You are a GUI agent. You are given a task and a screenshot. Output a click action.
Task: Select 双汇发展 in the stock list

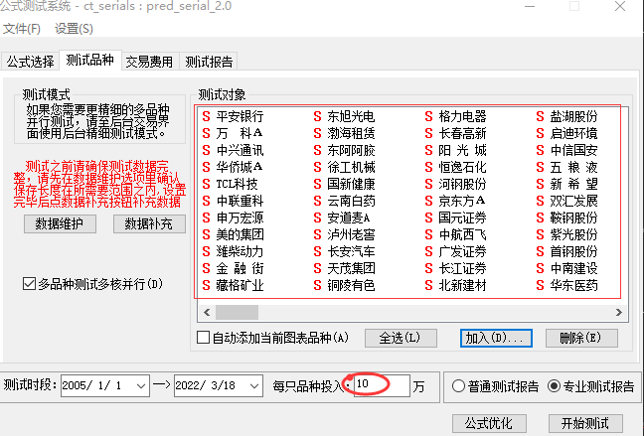[x=573, y=201]
